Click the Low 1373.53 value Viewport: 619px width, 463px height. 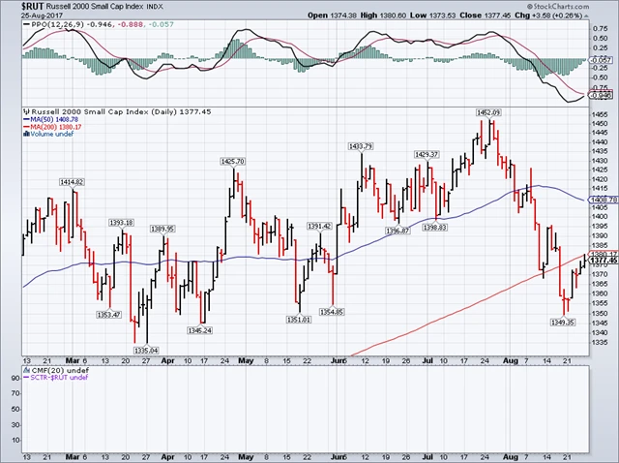(432, 15)
